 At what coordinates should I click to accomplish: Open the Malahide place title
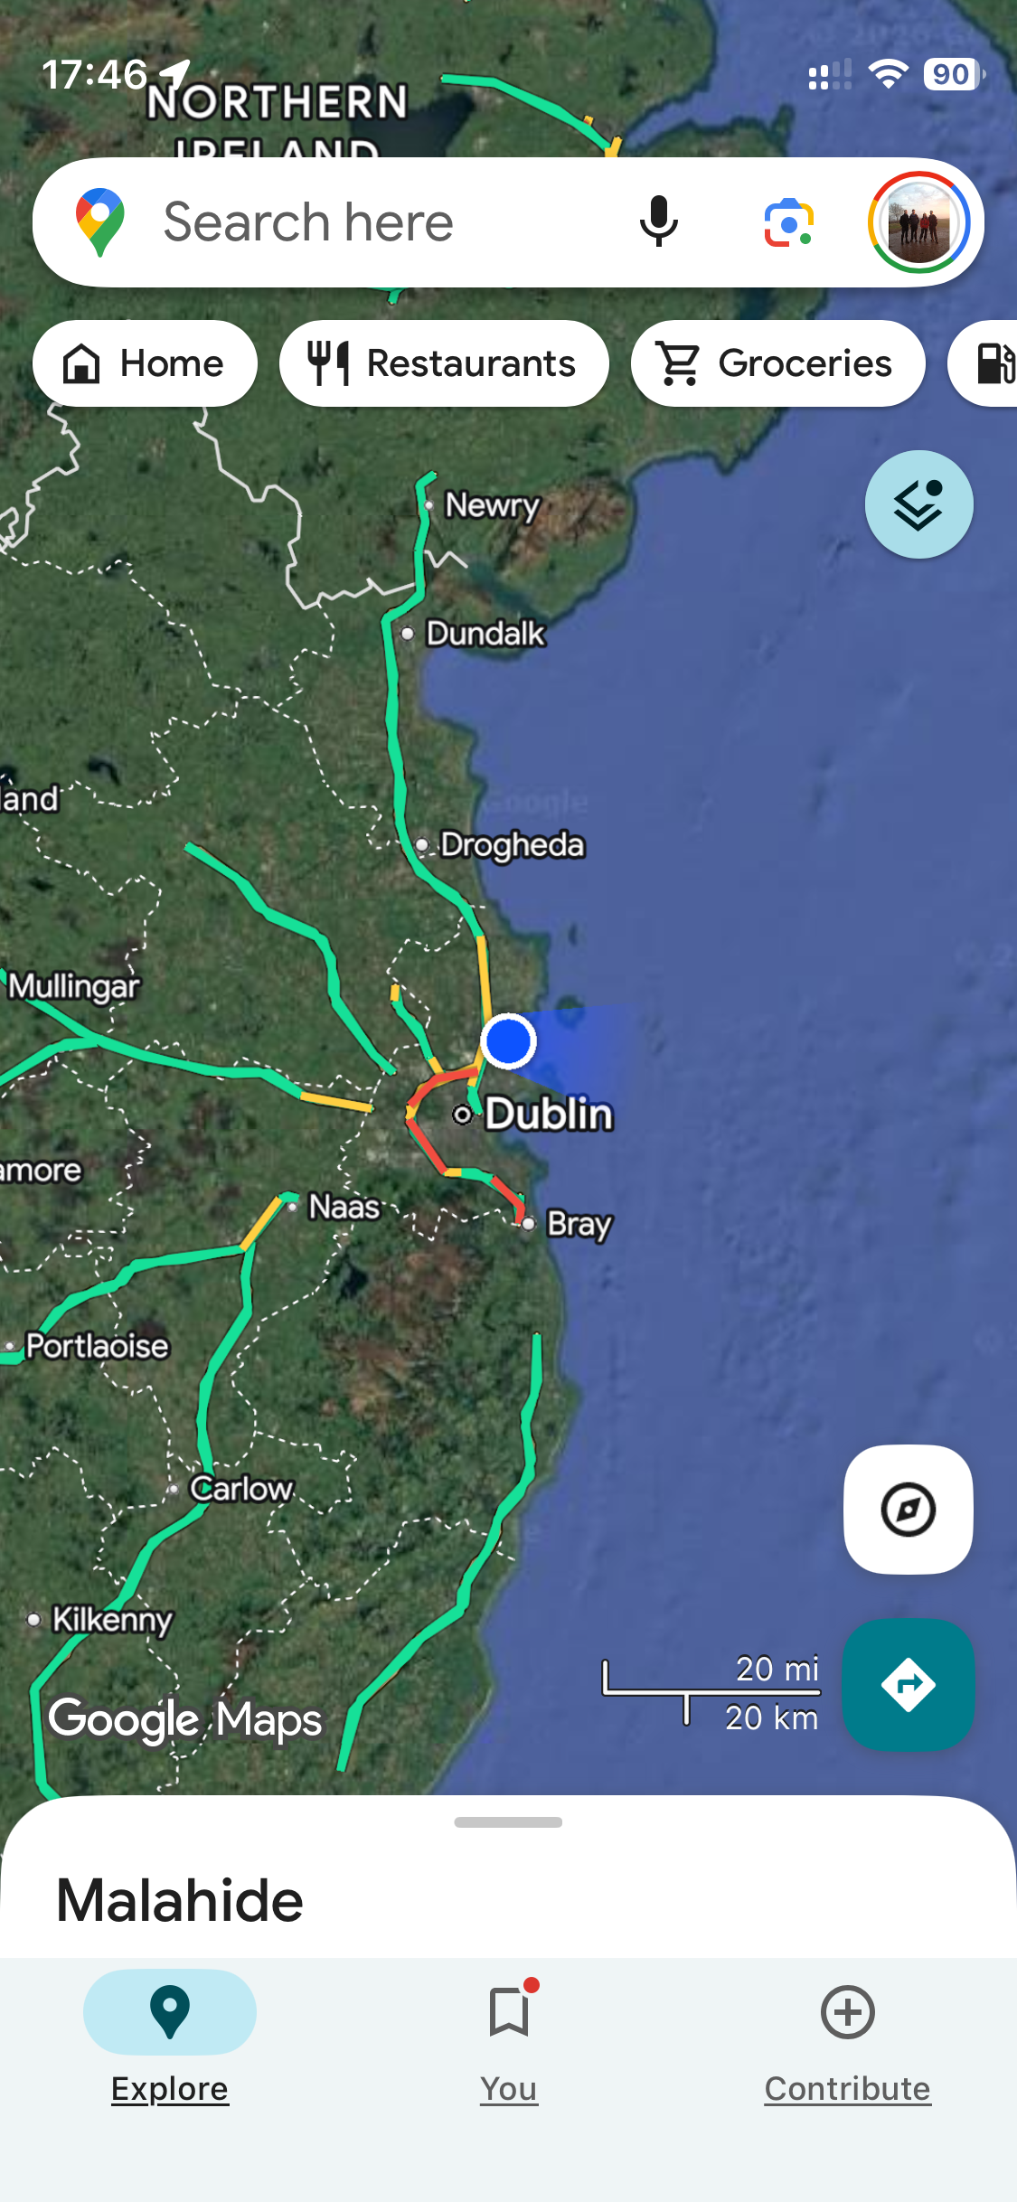click(x=179, y=1899)
